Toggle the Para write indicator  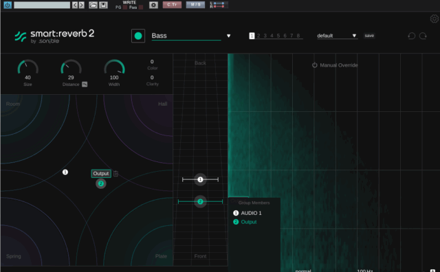(141, 8)
